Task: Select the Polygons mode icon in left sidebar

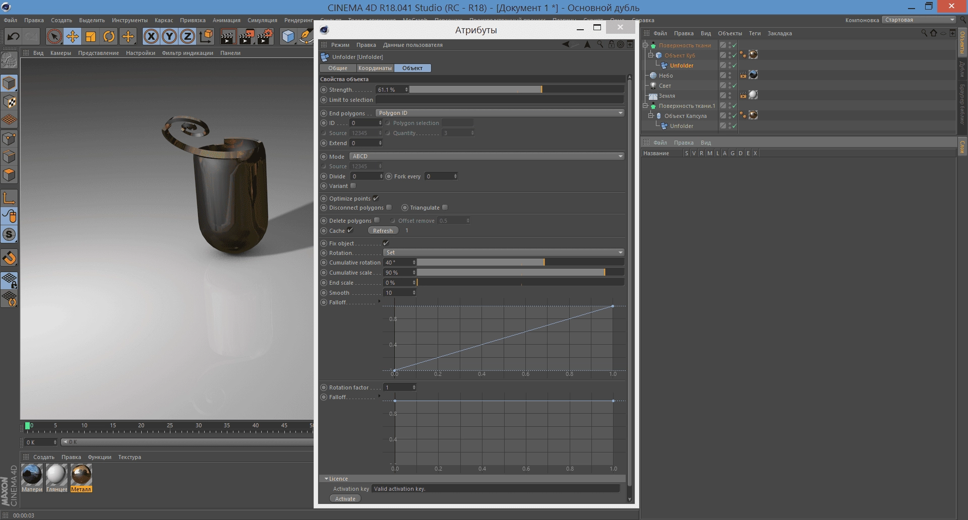Action: coord(10,175)
